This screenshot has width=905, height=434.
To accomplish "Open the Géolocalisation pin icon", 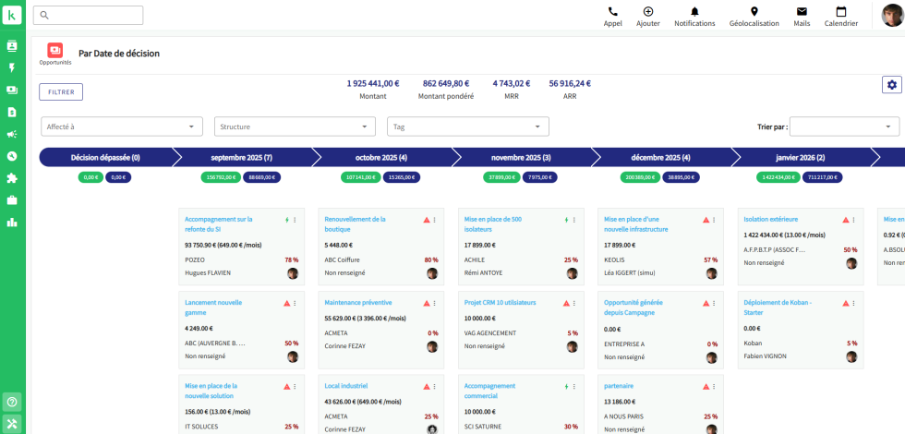I will coord(754,12).
